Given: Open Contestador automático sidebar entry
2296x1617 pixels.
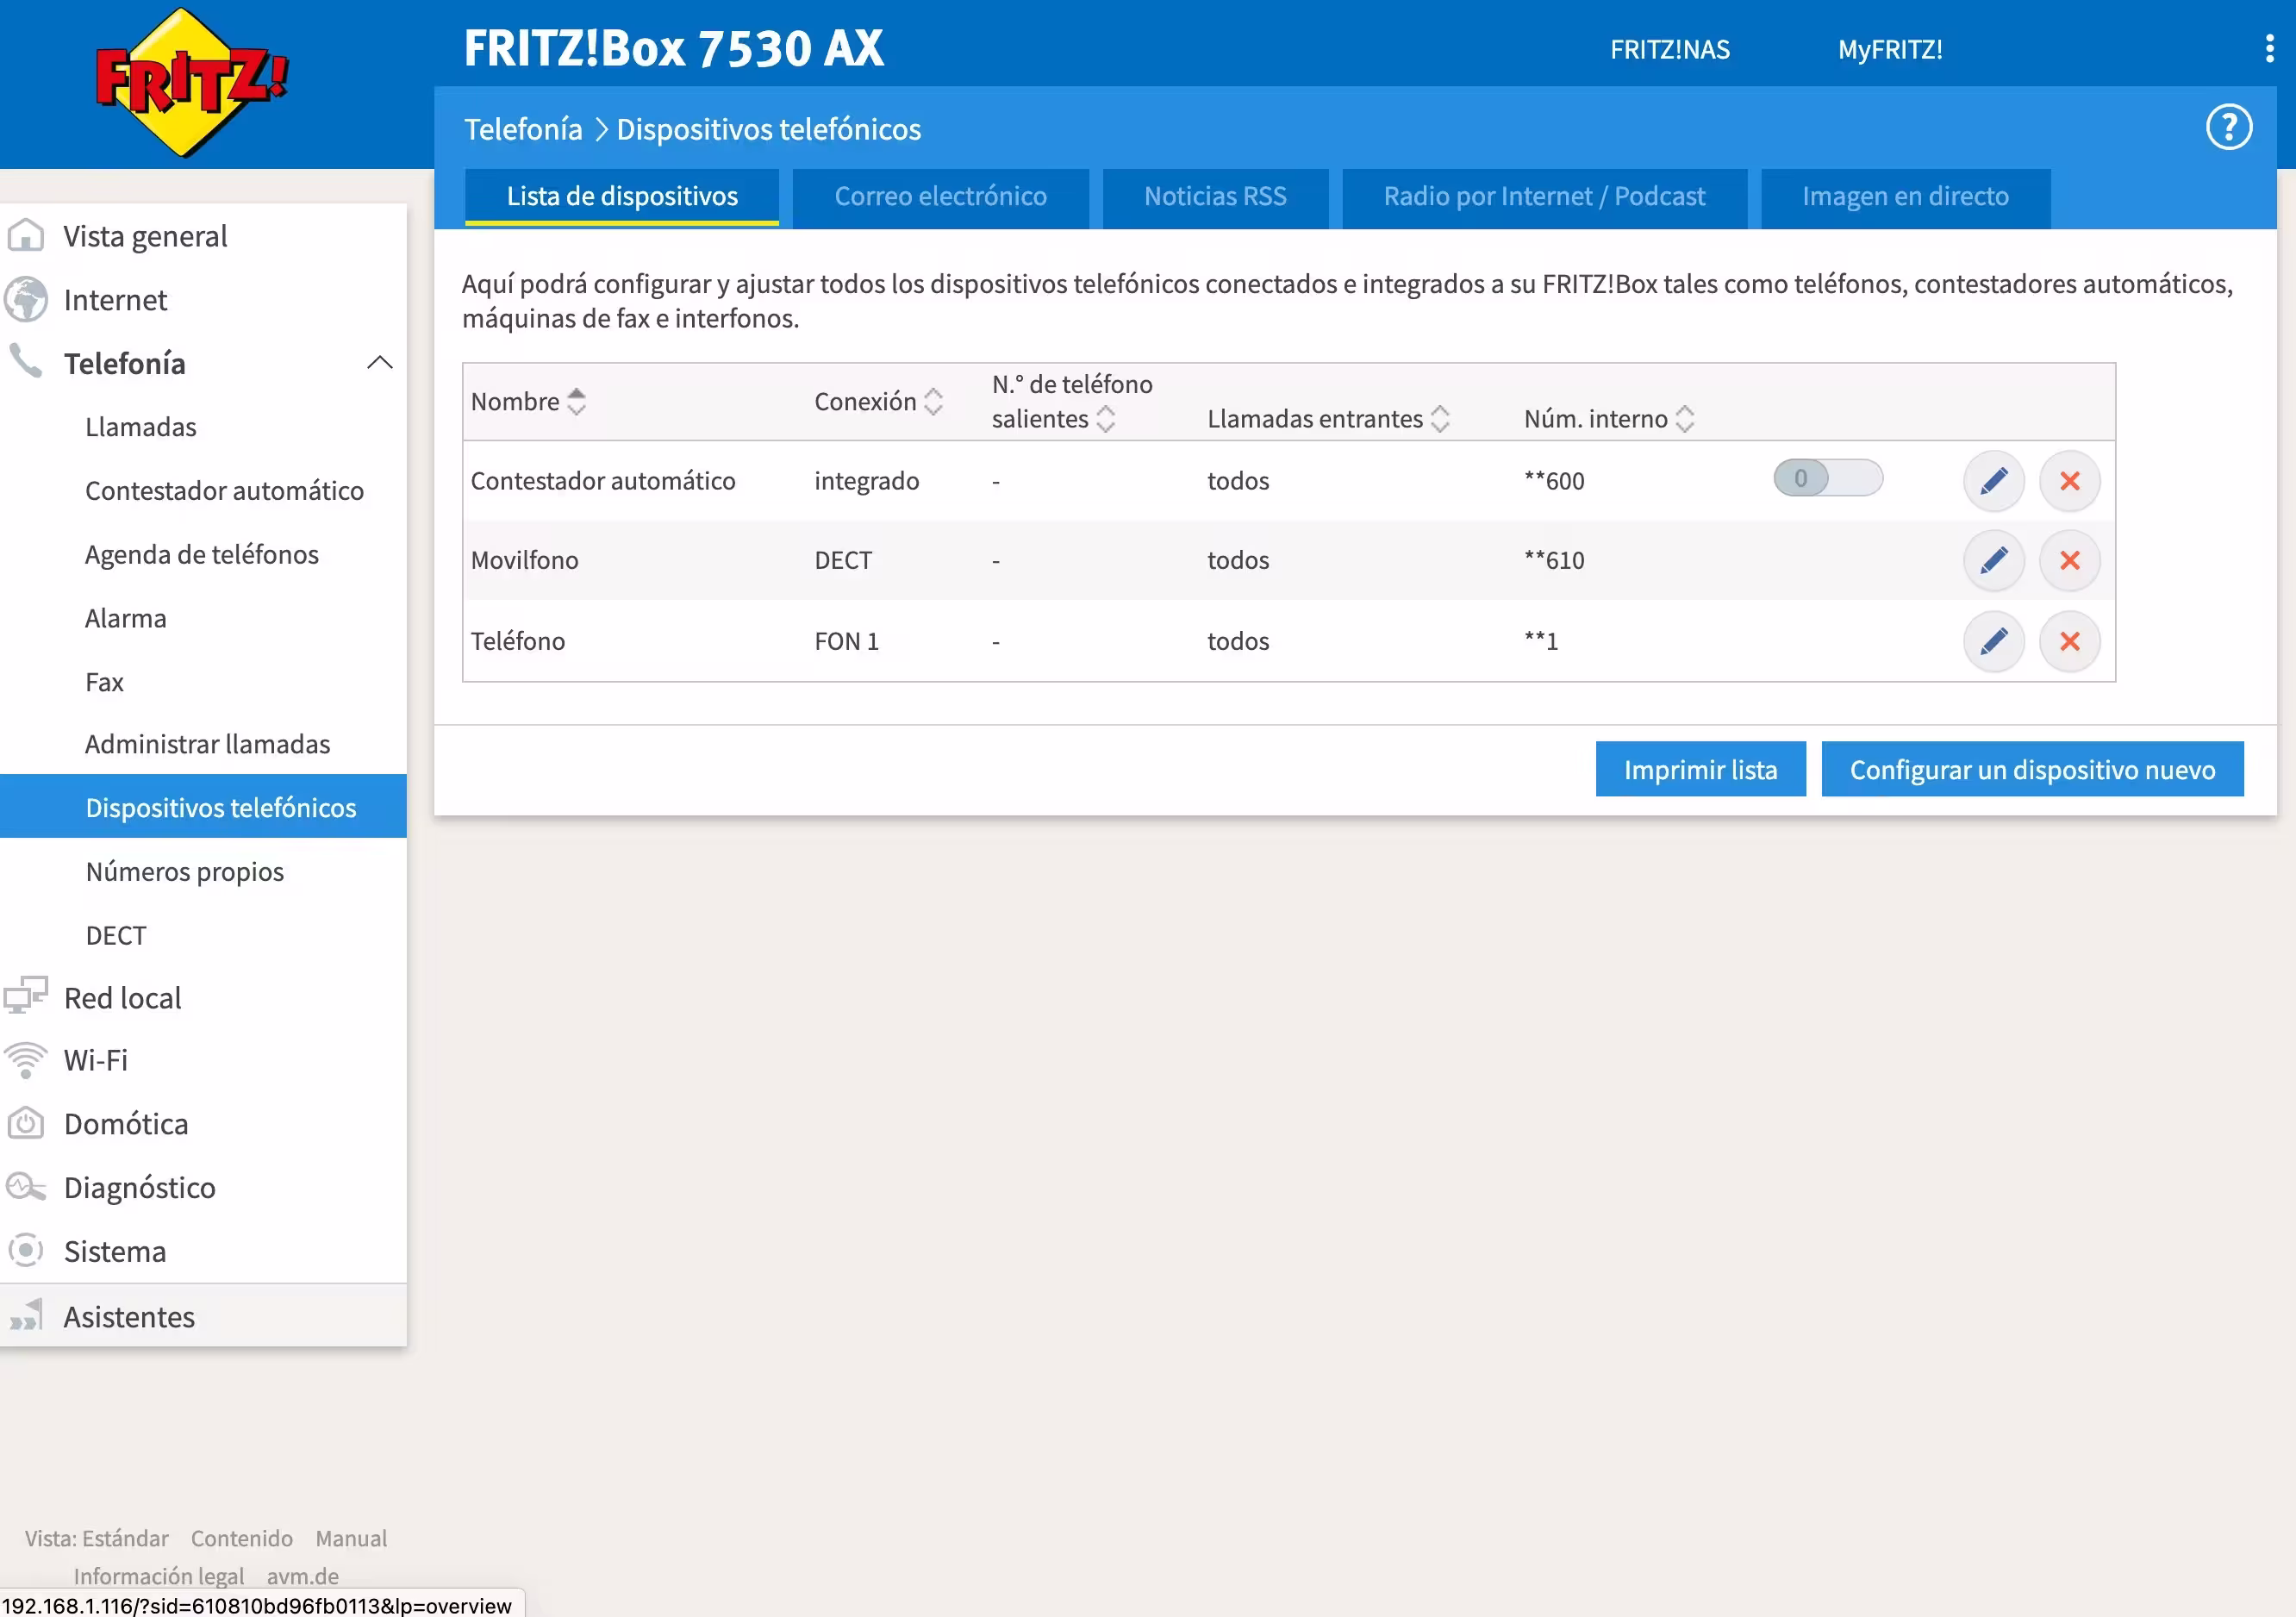Looking at the screenshot, I should pyautogui.click(x=224, y=491).
